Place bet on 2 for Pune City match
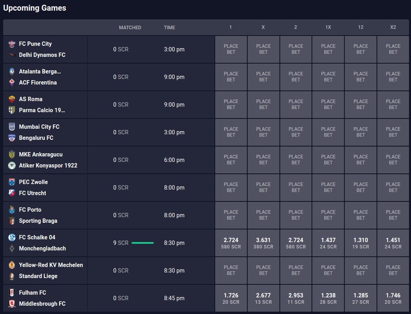411x314 pixels. coord(296,49)
